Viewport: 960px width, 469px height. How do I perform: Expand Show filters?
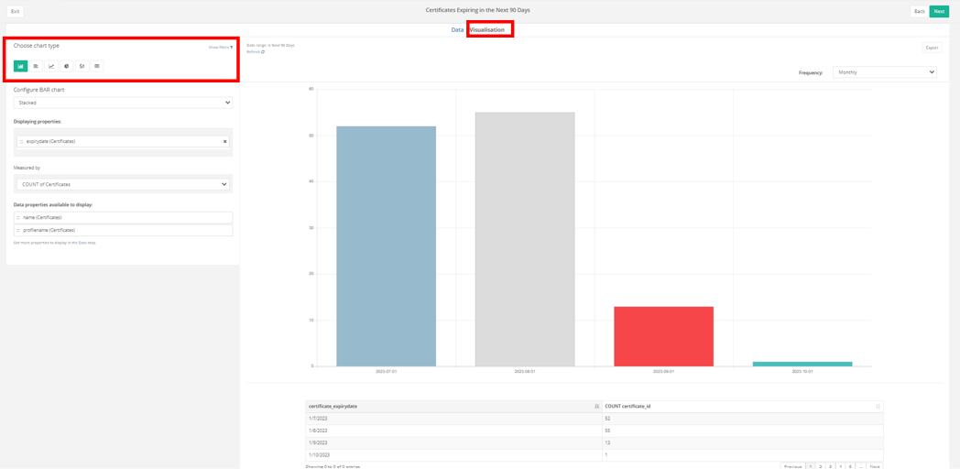coord(220,47)
